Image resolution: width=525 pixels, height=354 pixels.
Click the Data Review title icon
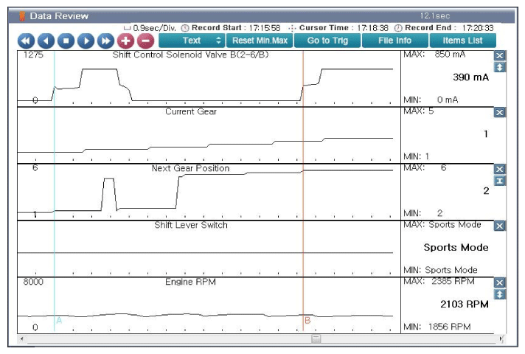coord(22,15)
